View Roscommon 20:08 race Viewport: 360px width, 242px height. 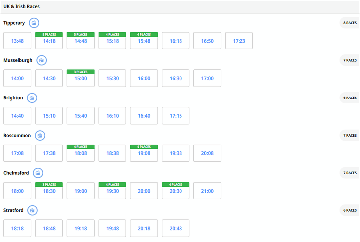tap(207, 153)
